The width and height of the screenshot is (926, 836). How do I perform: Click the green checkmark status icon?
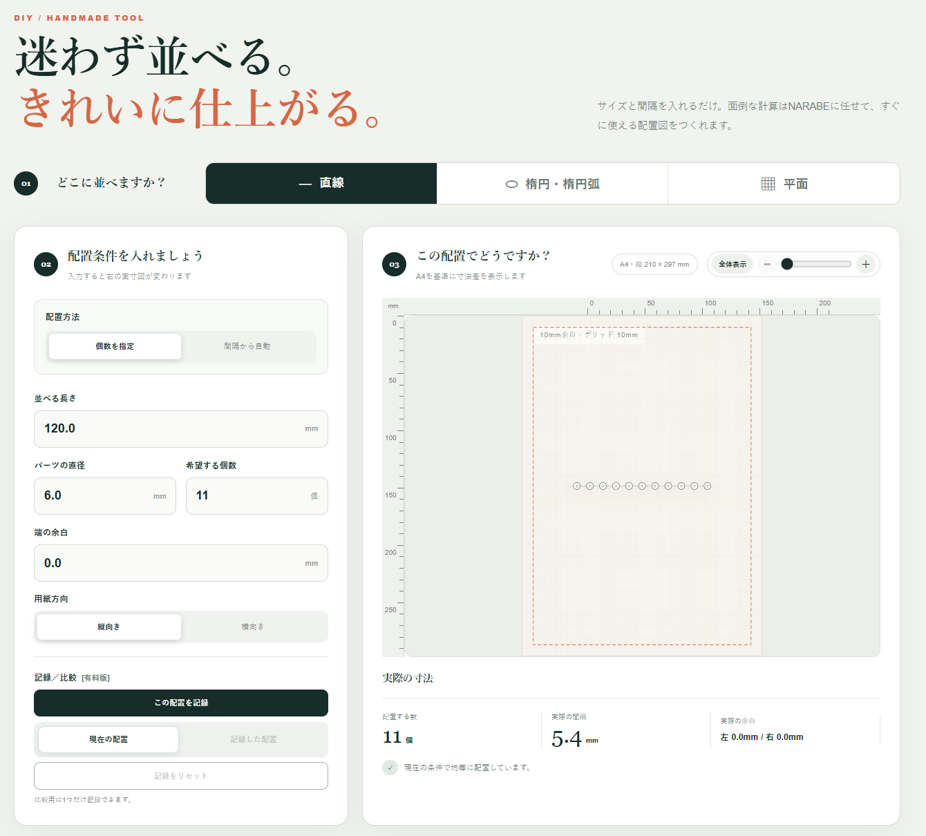[390, 768]
